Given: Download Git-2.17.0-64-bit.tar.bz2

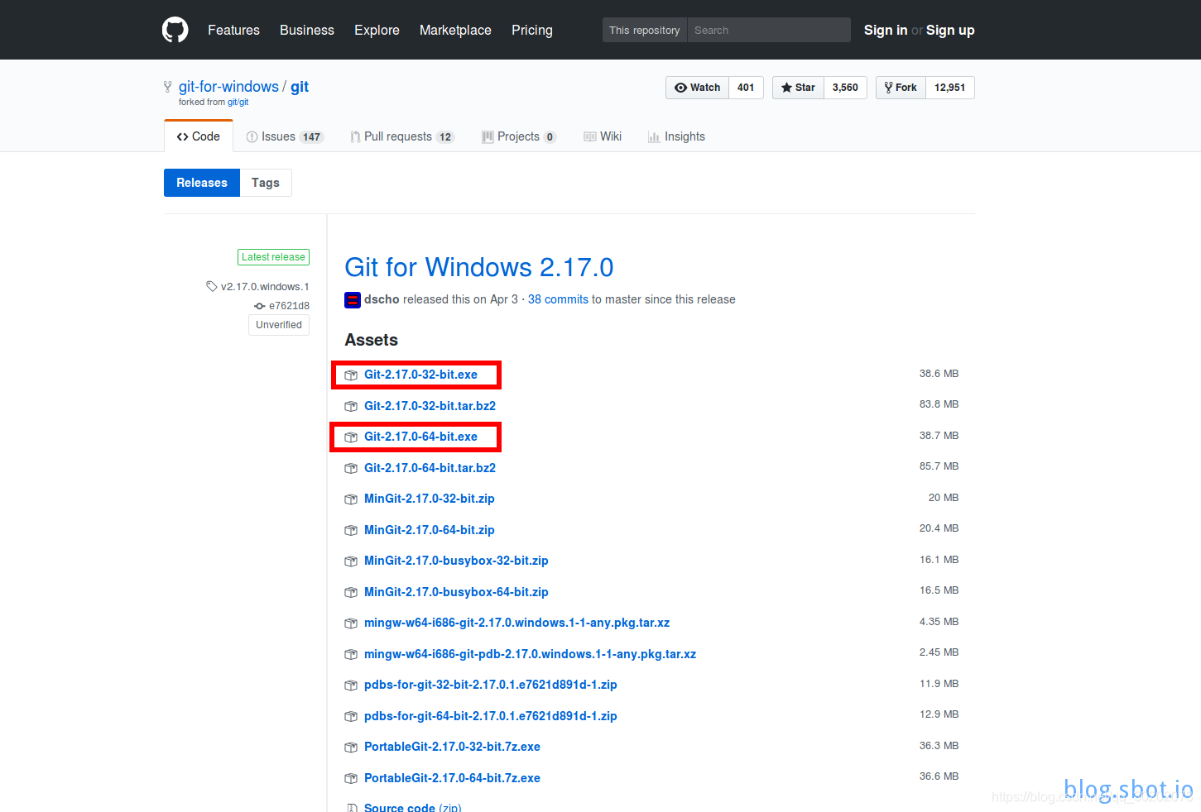Looking at the screenshot, I should [430, 468].
